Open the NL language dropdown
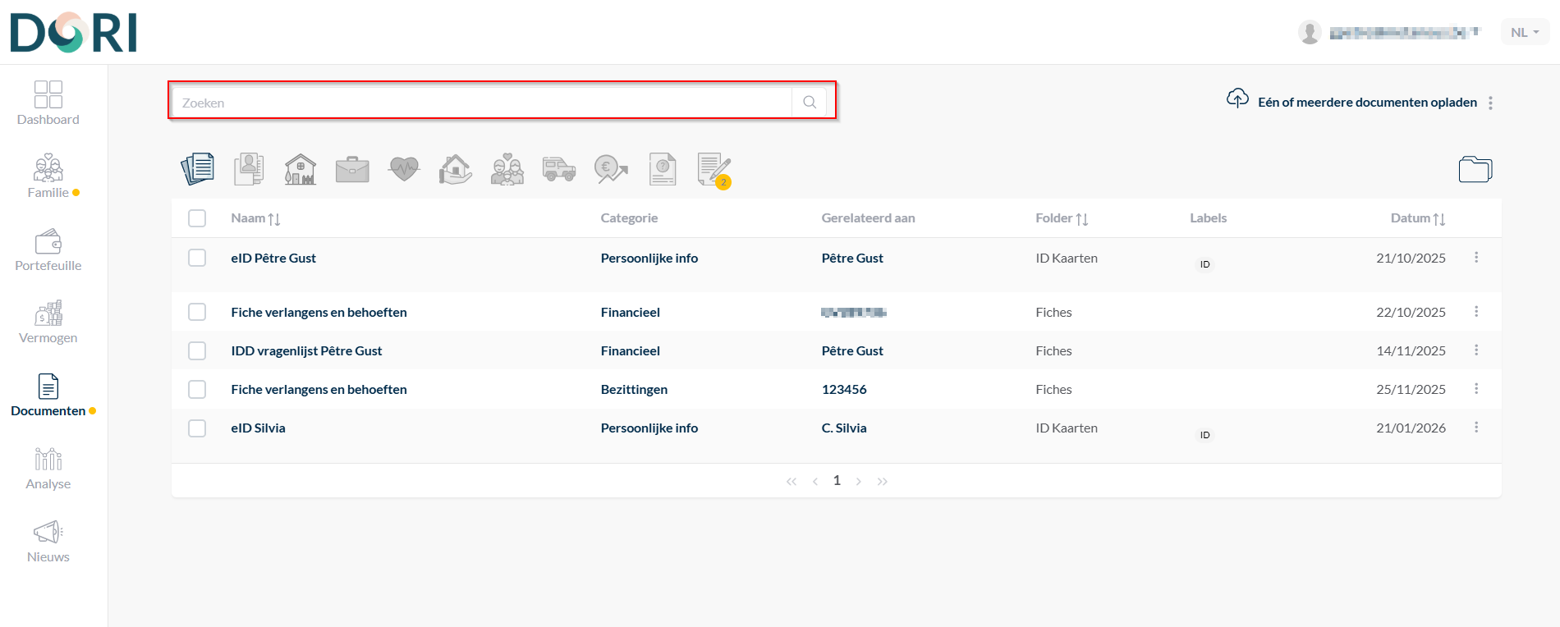This screenshot has height=627, width=1560. [x=1525, y=32]
